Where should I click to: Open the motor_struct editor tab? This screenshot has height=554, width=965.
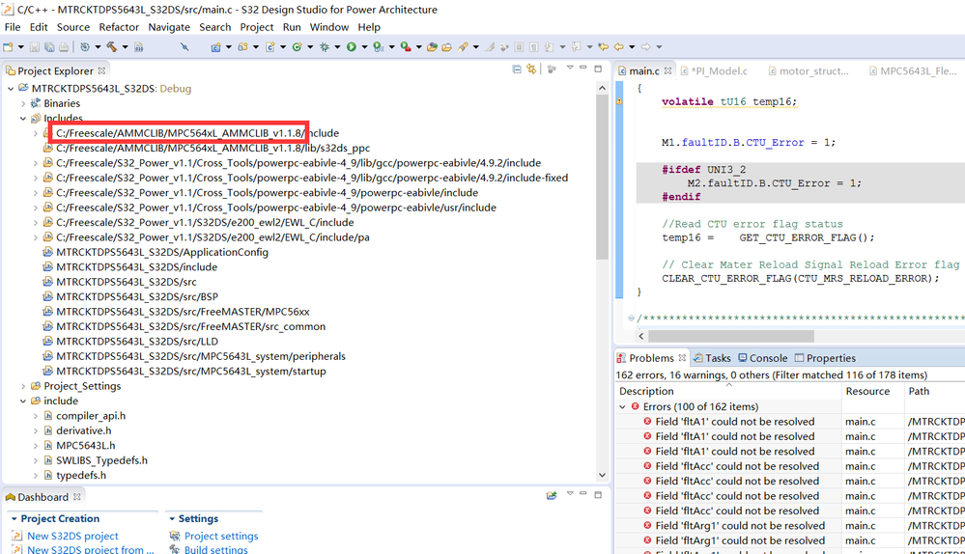click(x=809, y=70)
